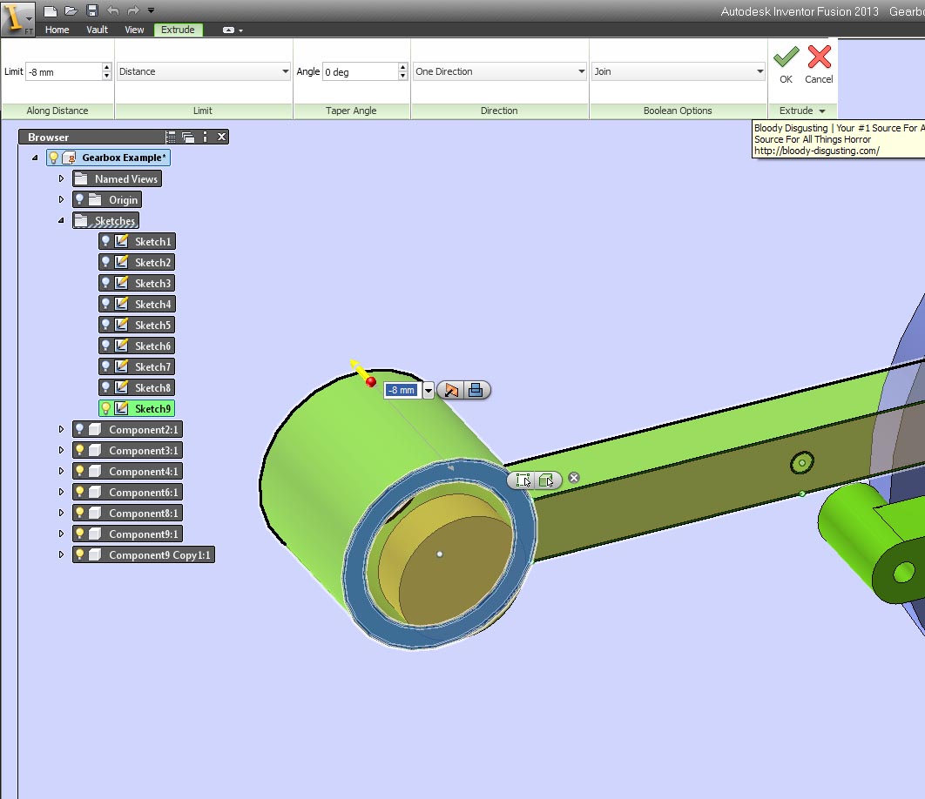The height and width of the screenshot is (799, 925).
Task: Open a file with the folder icon
Action: (x=71, y=10)
